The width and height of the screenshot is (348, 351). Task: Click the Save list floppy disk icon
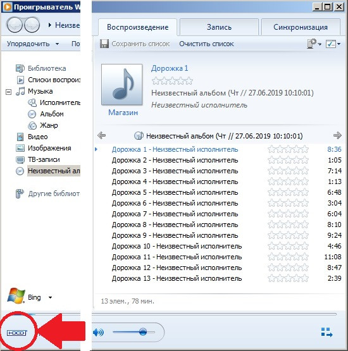coord(104,44)
